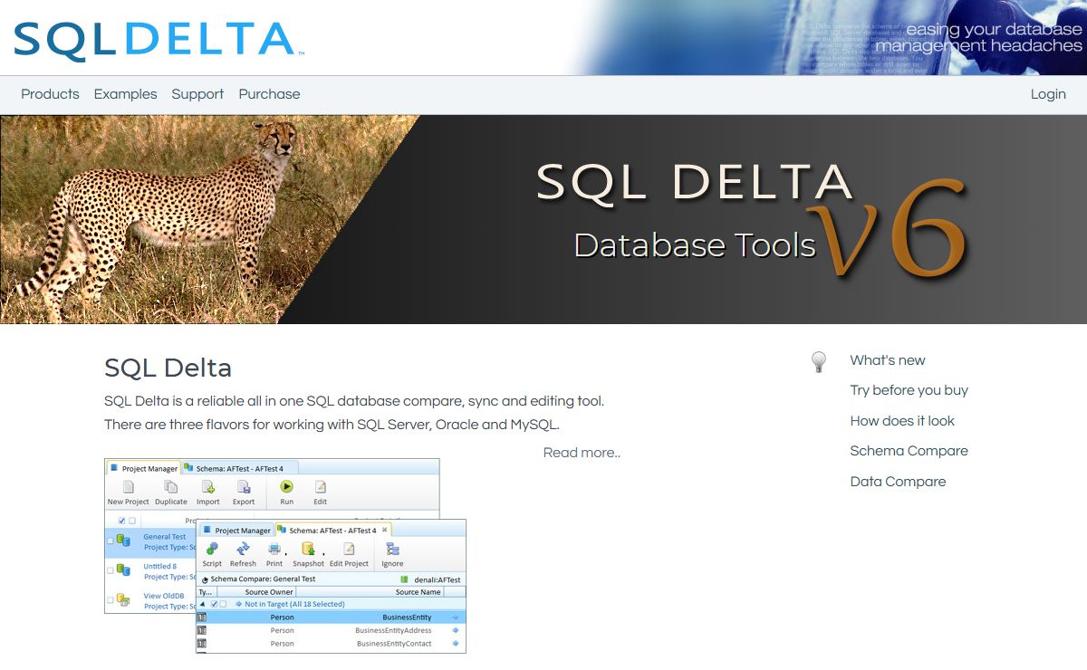Select the Untitled 8 project name
Screen dimensions: 1087x670
160,566
